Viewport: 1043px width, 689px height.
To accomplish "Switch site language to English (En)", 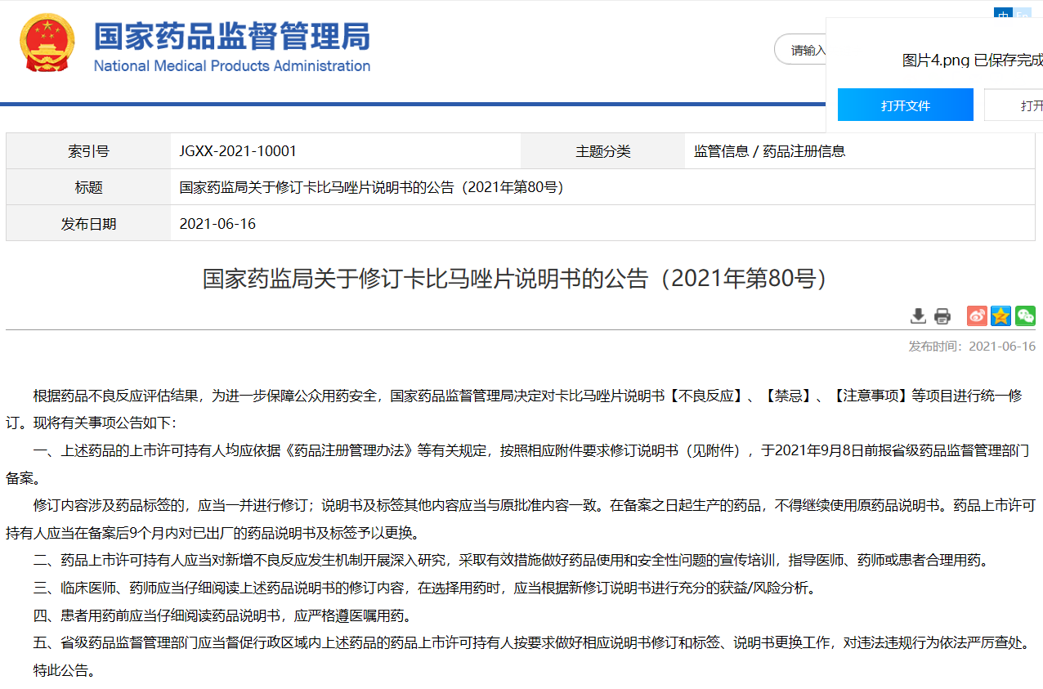I will pyautogui.click(x=1023, y=14).
